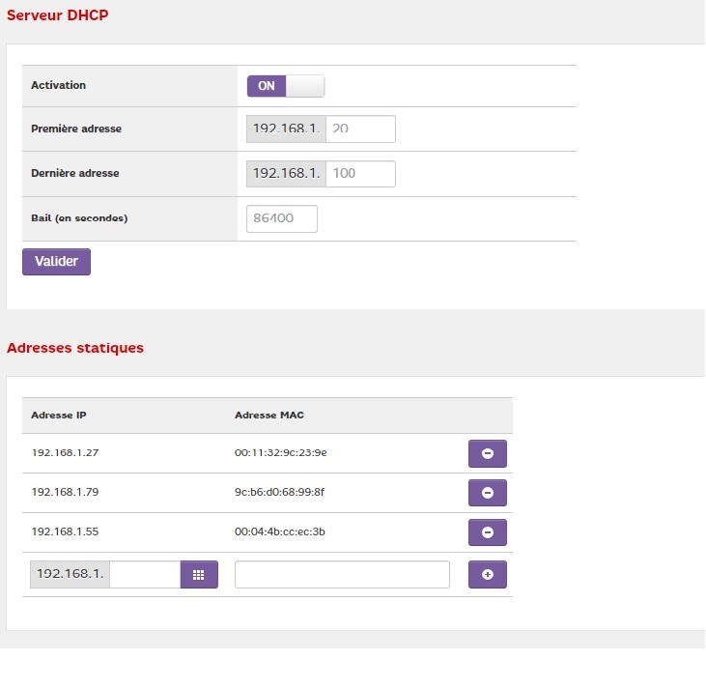
Task: Select the IP address 192.168.1.27 text
Action: [65, 452]
